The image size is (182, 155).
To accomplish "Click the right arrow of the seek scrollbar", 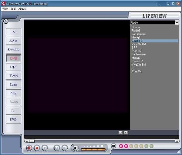I will [x=177, y=141].
